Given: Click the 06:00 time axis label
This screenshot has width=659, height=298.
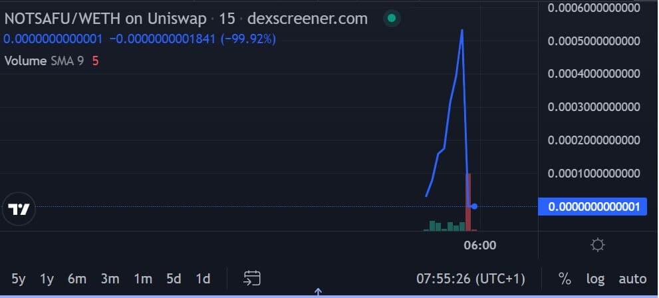Looking at the screenshot, I should 480,245.
